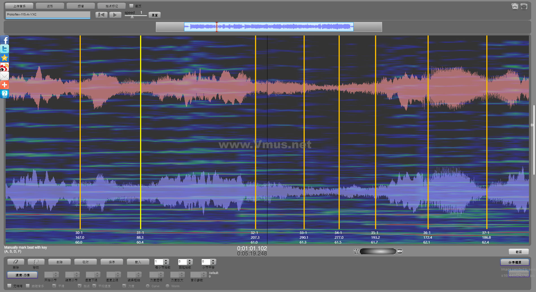Start playback with the play button
536x292 pixels.
click(x=115, y=15)
